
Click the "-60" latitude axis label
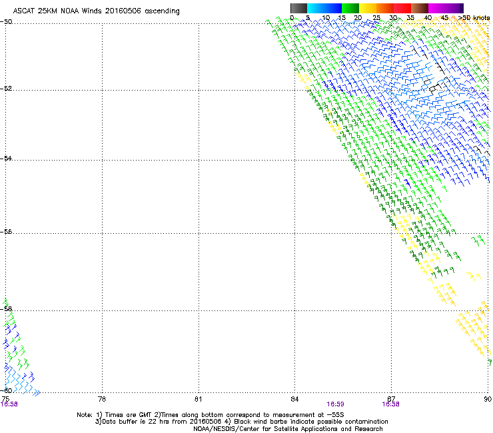6,390
